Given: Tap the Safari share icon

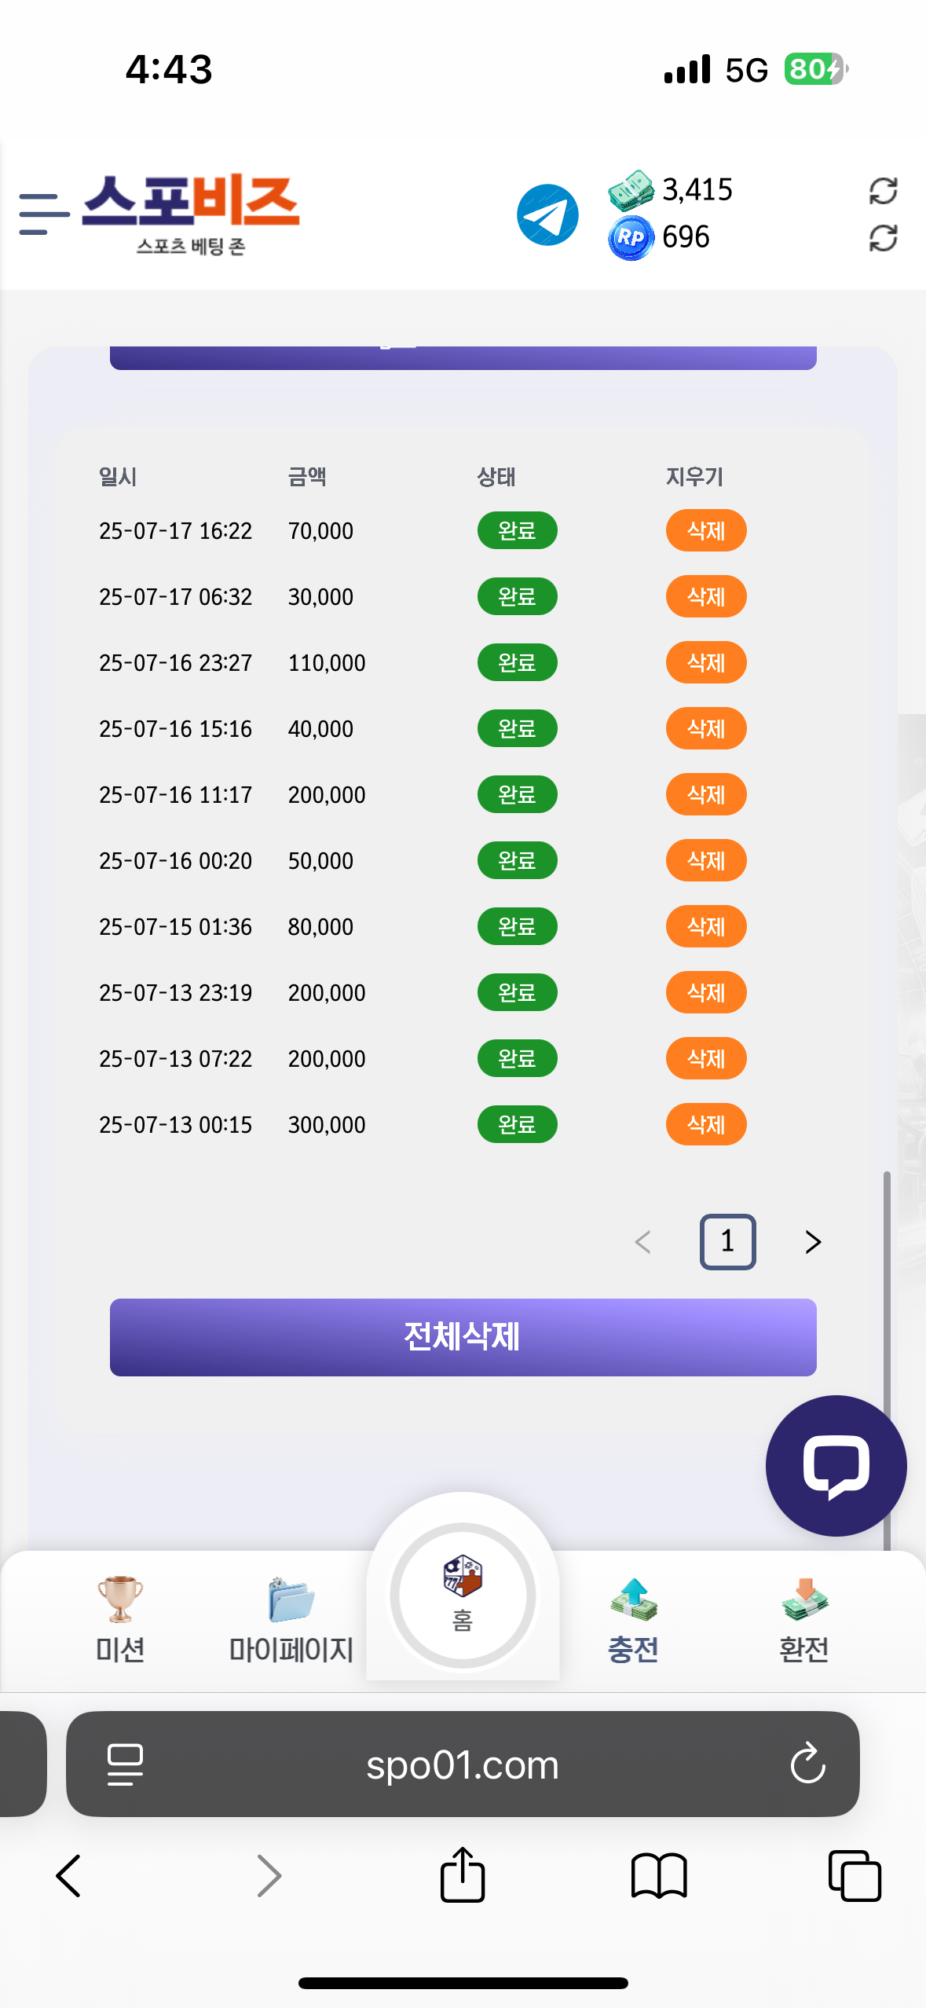Looking at the screenshot, I should coord(463,1874).
